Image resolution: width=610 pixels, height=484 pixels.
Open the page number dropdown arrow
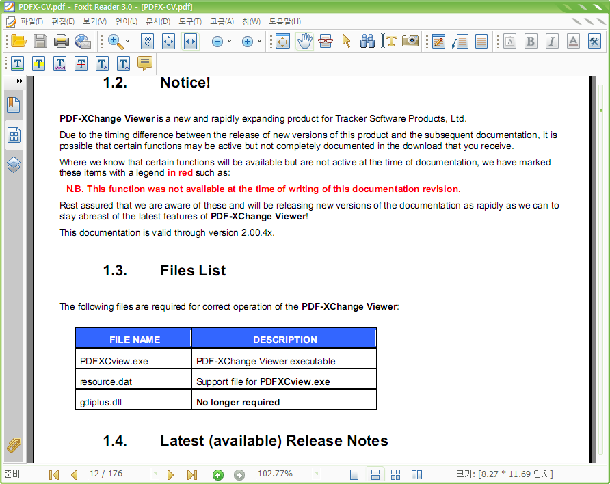[155, 474]
